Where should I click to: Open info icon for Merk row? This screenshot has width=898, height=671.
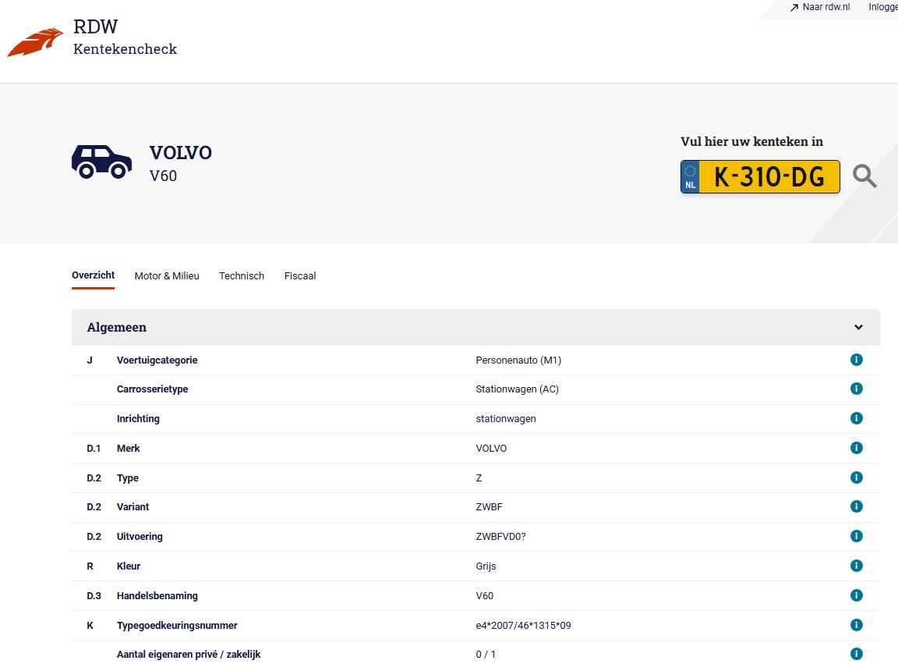pos(857,448)
